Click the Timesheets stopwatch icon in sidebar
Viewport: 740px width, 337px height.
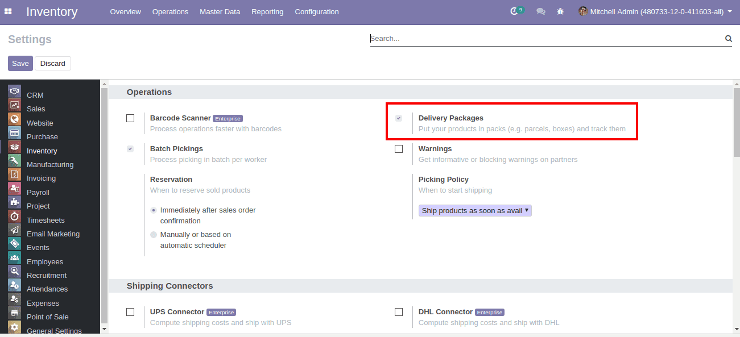coord(14,216)
